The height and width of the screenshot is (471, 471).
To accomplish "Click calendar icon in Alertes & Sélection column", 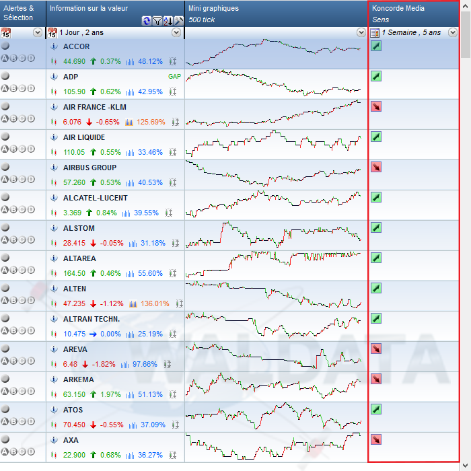I will 5,32.
